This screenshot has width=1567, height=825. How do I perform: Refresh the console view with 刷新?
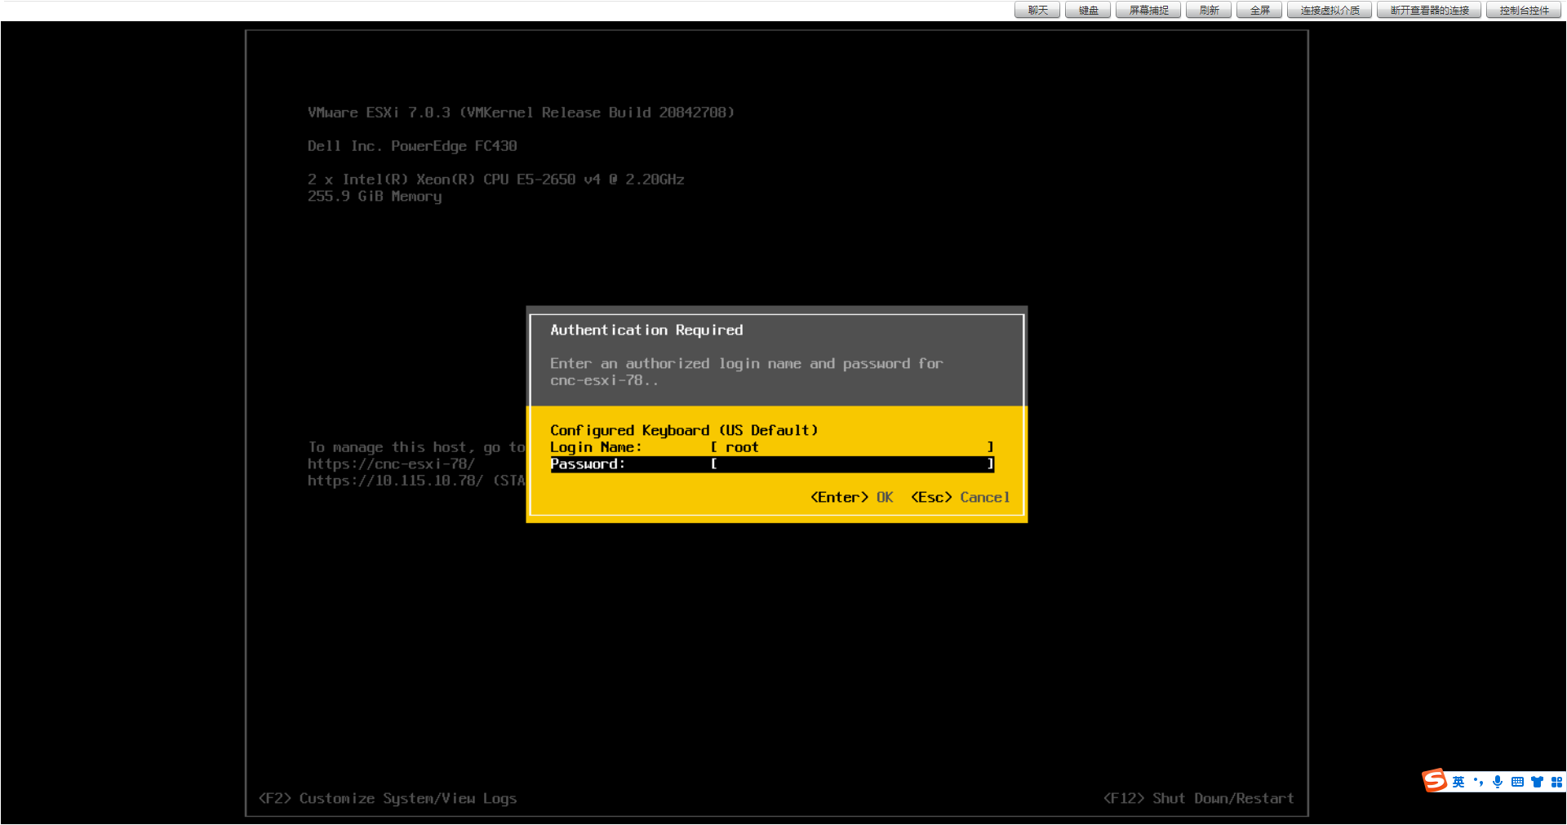coord(1208,10)
